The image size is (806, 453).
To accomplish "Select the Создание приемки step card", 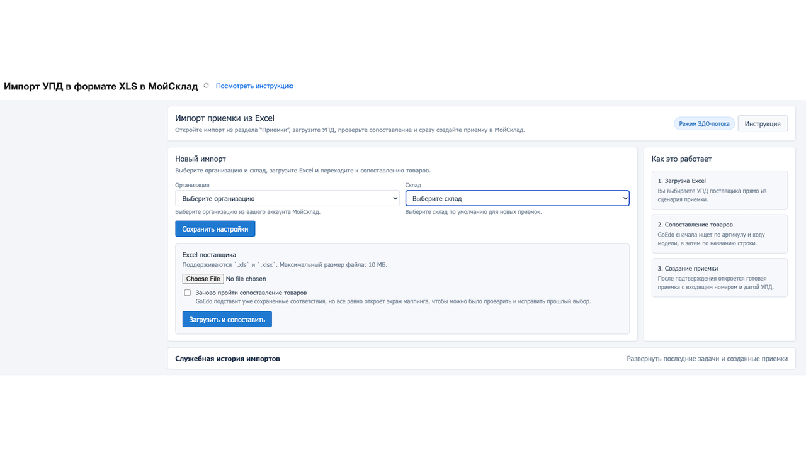I will [719, 277].
